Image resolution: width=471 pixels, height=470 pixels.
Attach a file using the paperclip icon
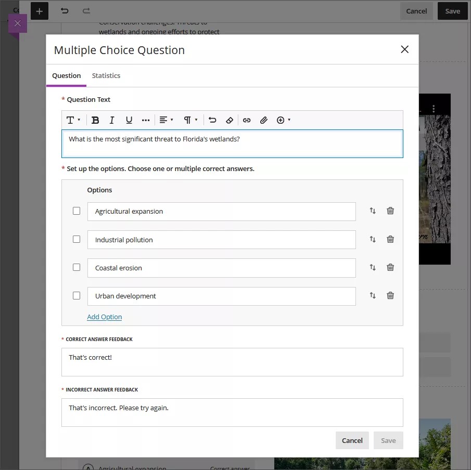tap(264, 120)
